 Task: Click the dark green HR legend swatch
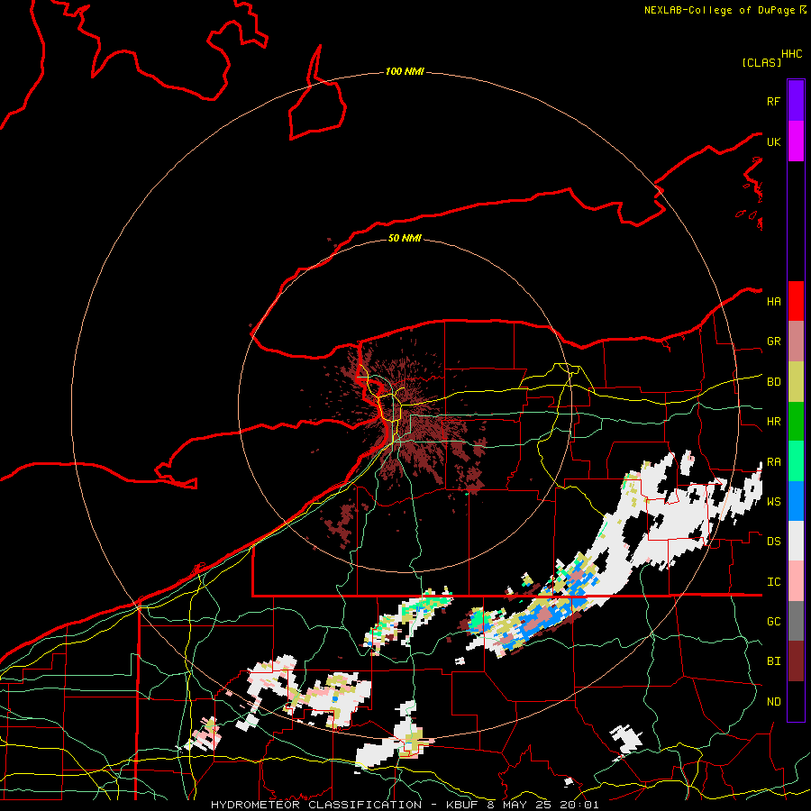point(796,421)
